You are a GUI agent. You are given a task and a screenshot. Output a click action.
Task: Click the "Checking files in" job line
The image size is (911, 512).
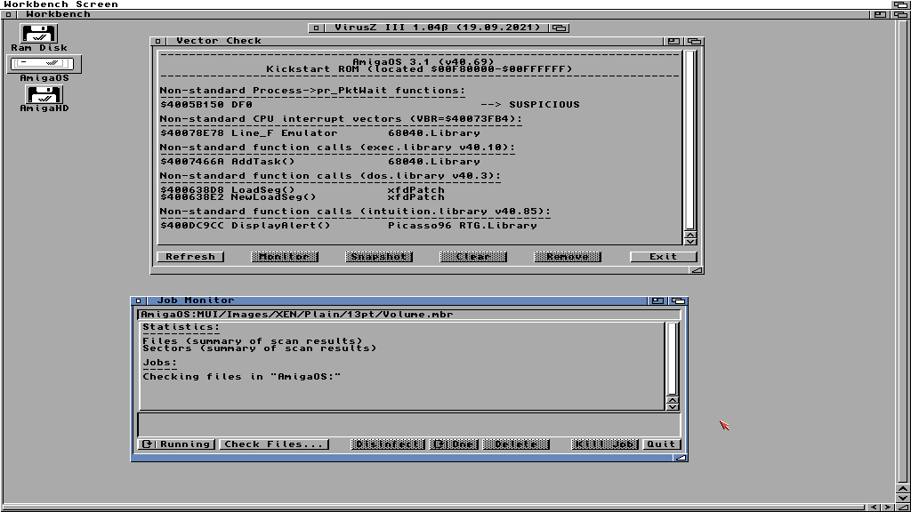pos(242,377)
